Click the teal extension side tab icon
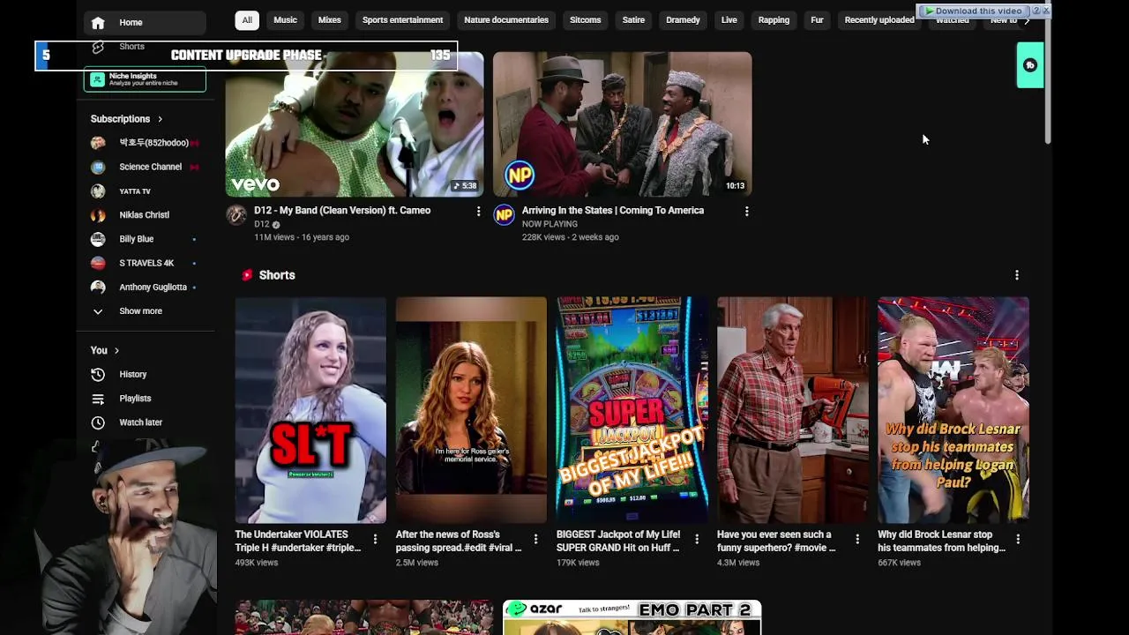Screen dimensions: 1129x635 [x=1030, y=65]
